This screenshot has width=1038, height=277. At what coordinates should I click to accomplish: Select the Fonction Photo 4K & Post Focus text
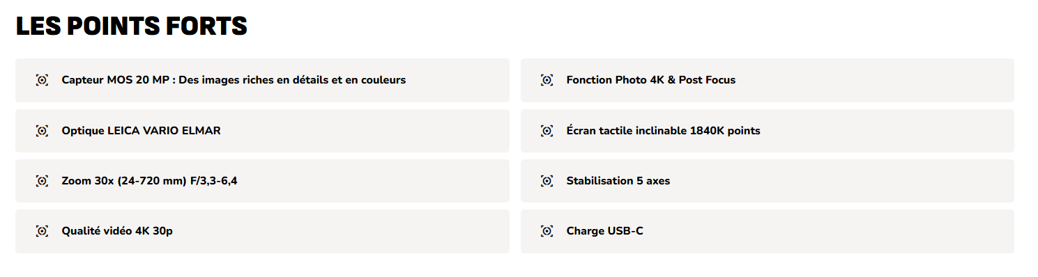click(x=651, y=80)
